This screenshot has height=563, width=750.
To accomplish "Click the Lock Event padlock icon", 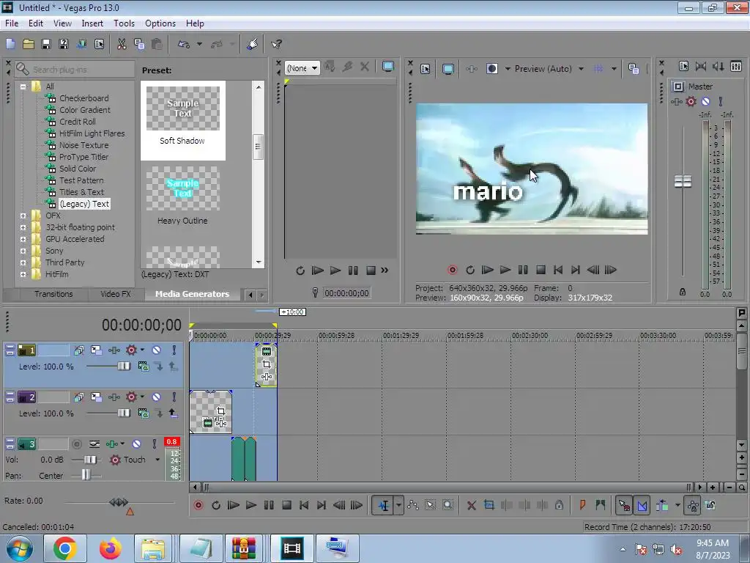I will point(559,505).
